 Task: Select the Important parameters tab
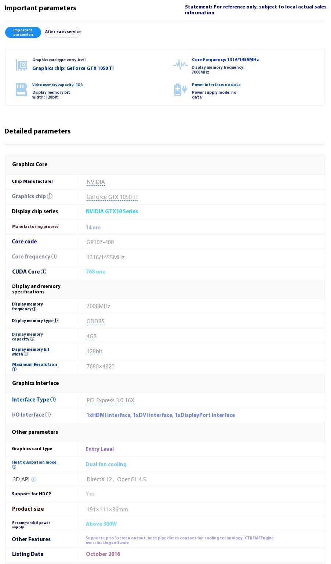point(23,32)
